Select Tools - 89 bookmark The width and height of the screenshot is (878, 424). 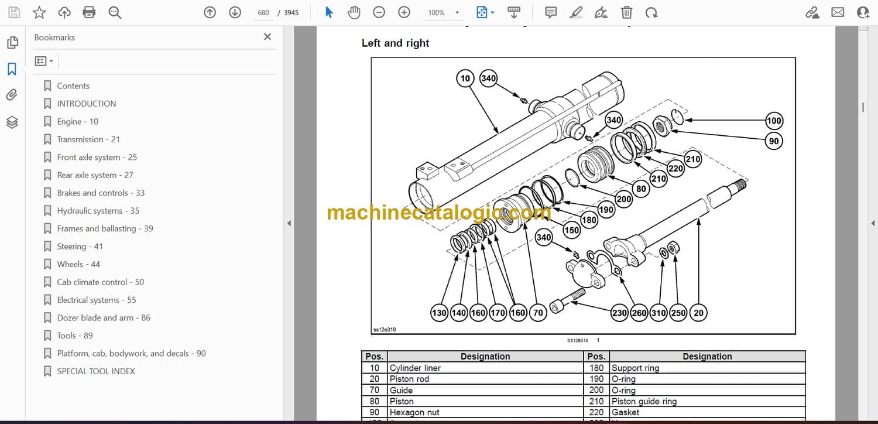tap(75, 336)
